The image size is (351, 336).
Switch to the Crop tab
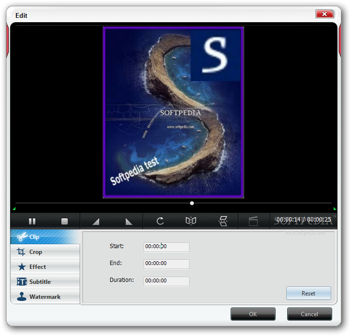45,252
